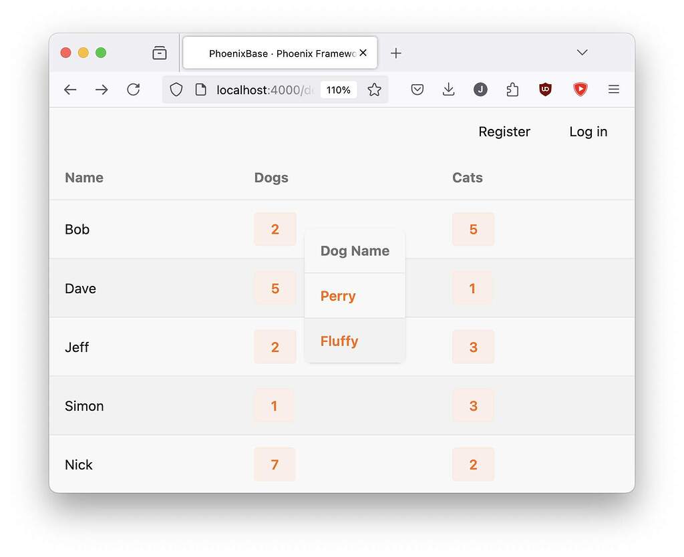The height and width of the screenshot is (557, 684).
Task: Click the shield tracking protection icon
Action: [x=176, y=89]
